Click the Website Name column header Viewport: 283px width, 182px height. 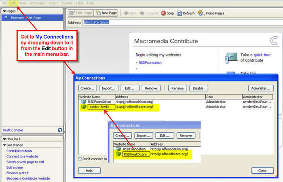click(x=97, y=97)
